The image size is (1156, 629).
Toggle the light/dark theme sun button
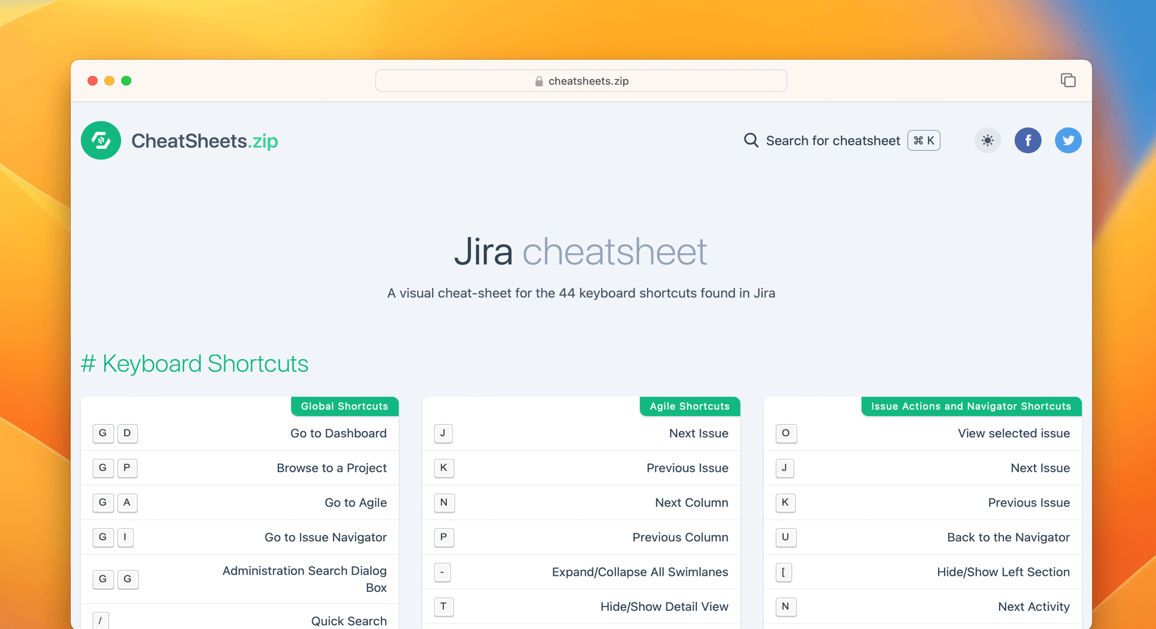tap(987, 141)
